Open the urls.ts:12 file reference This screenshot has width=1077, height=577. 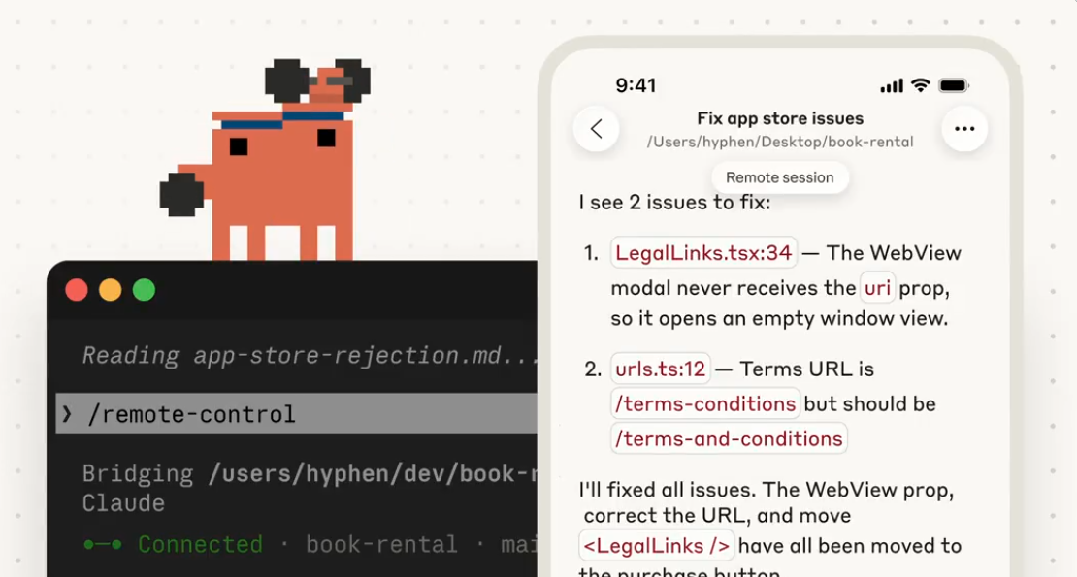tap(660, 369)
